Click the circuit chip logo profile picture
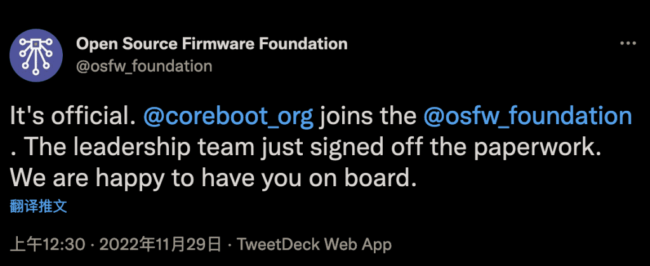 36,55
